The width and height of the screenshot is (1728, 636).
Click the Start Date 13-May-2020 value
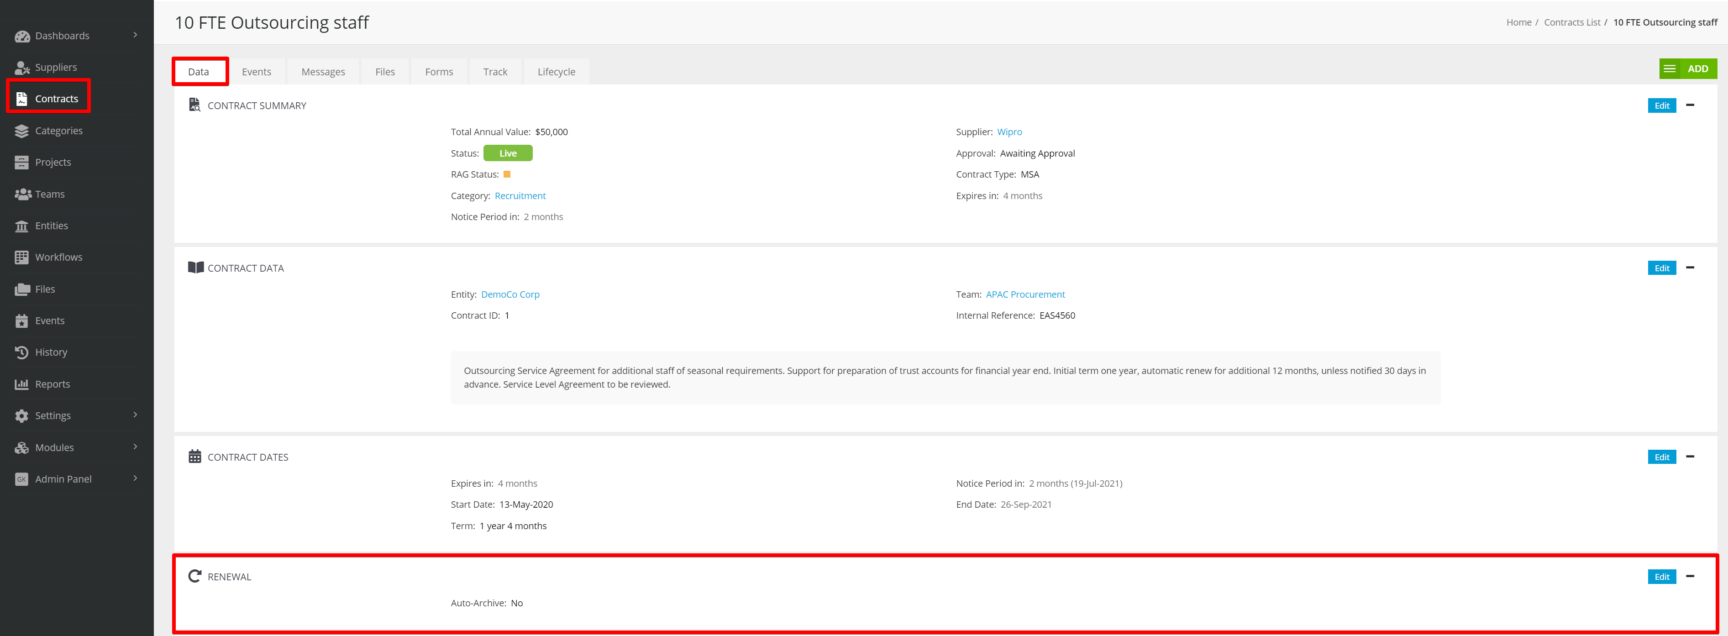tap(526, 505)
